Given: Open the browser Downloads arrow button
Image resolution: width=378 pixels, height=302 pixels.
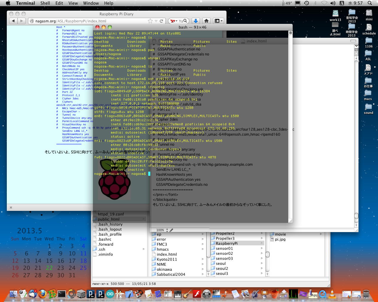Looking at the screenshot, I should pos(195,21).
